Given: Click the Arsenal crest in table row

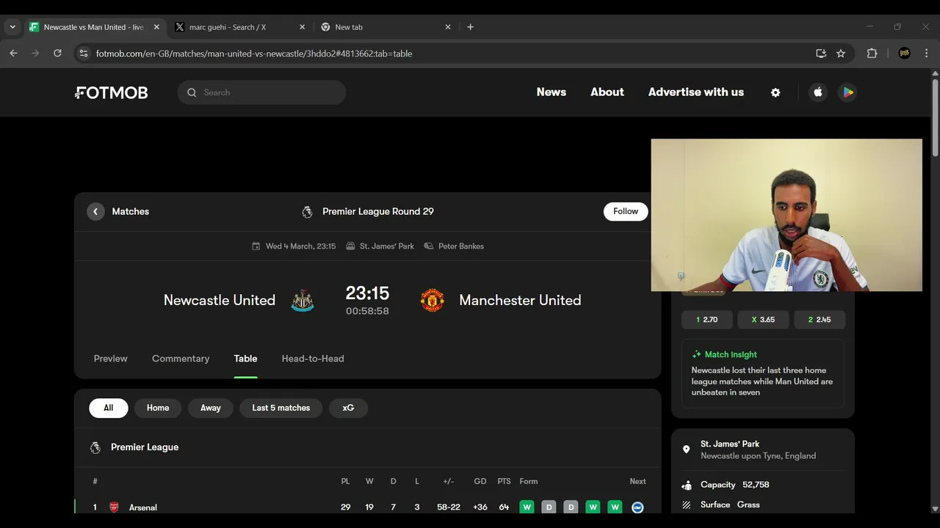Looking at the screenshot, I should [x=114, y=507].
